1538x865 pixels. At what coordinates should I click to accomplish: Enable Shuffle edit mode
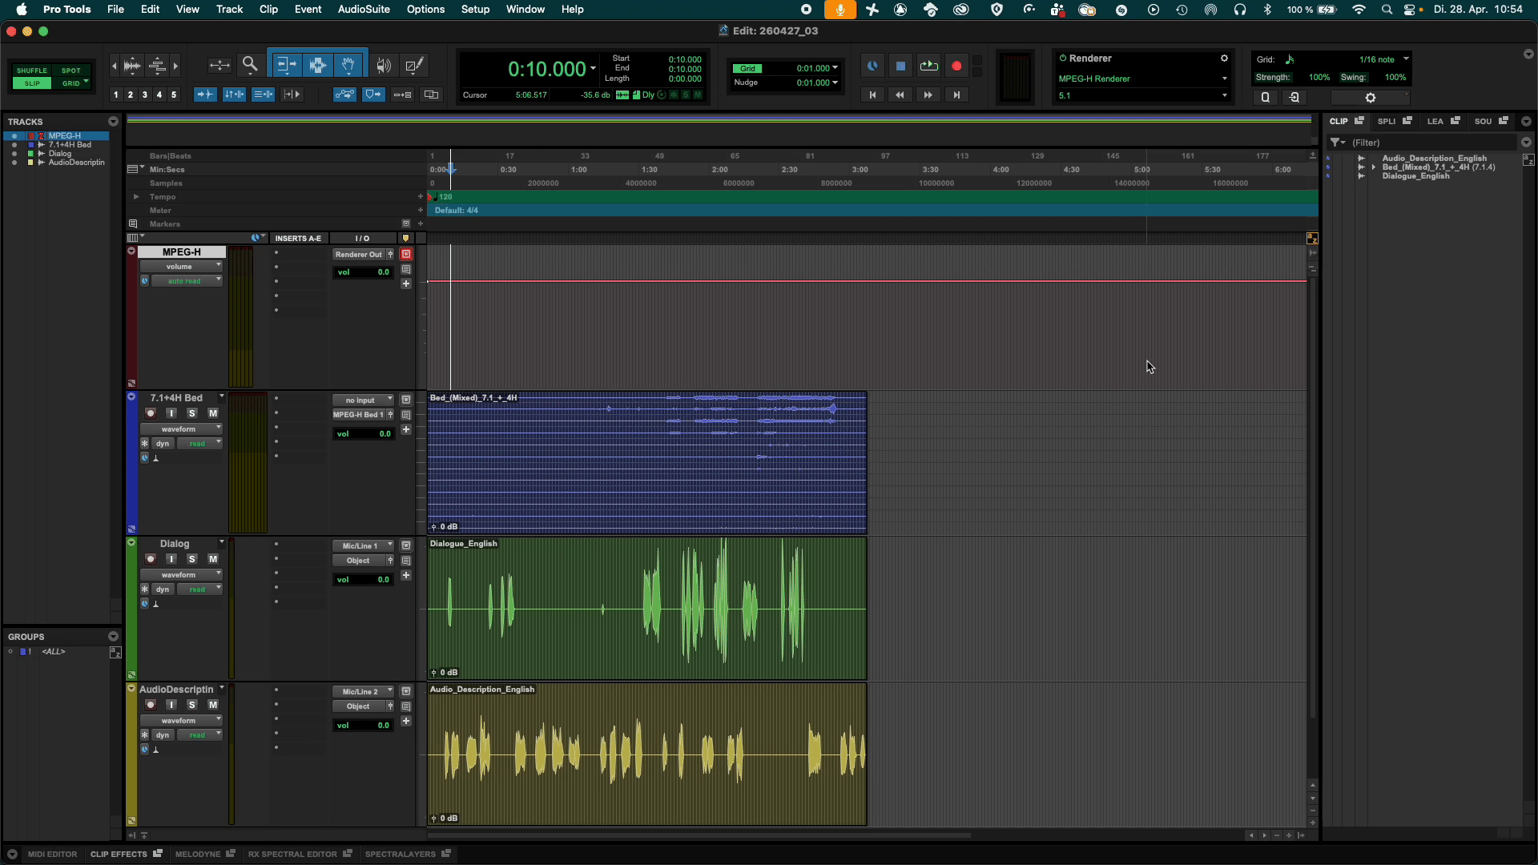pos(32,70)
